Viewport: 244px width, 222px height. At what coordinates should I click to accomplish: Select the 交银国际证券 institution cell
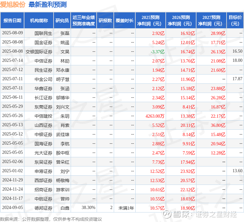click(x=39, y=52)
